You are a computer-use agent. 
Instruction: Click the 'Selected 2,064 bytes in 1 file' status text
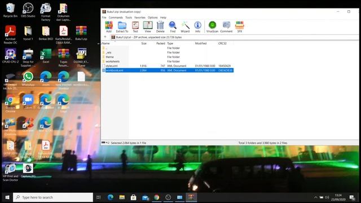(x=129, y=143)
